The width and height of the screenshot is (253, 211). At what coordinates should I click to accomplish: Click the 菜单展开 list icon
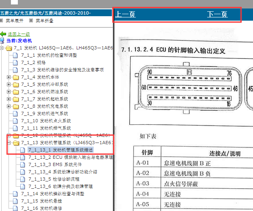pyautogui.click(x=1, y=21)
